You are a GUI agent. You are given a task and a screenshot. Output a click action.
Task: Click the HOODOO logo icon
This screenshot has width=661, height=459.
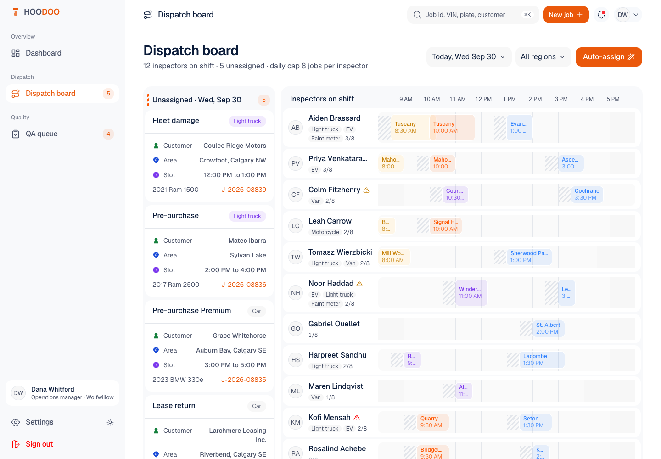[x=16, y=12]
